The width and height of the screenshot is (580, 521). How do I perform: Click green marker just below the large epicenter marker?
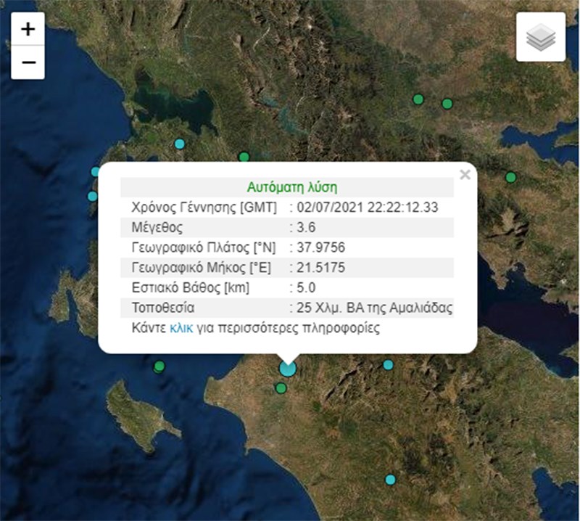[281, 388]
